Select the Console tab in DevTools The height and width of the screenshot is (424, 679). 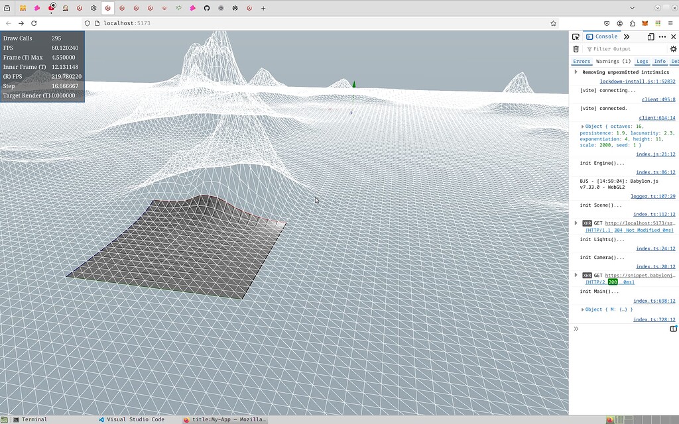602,36
